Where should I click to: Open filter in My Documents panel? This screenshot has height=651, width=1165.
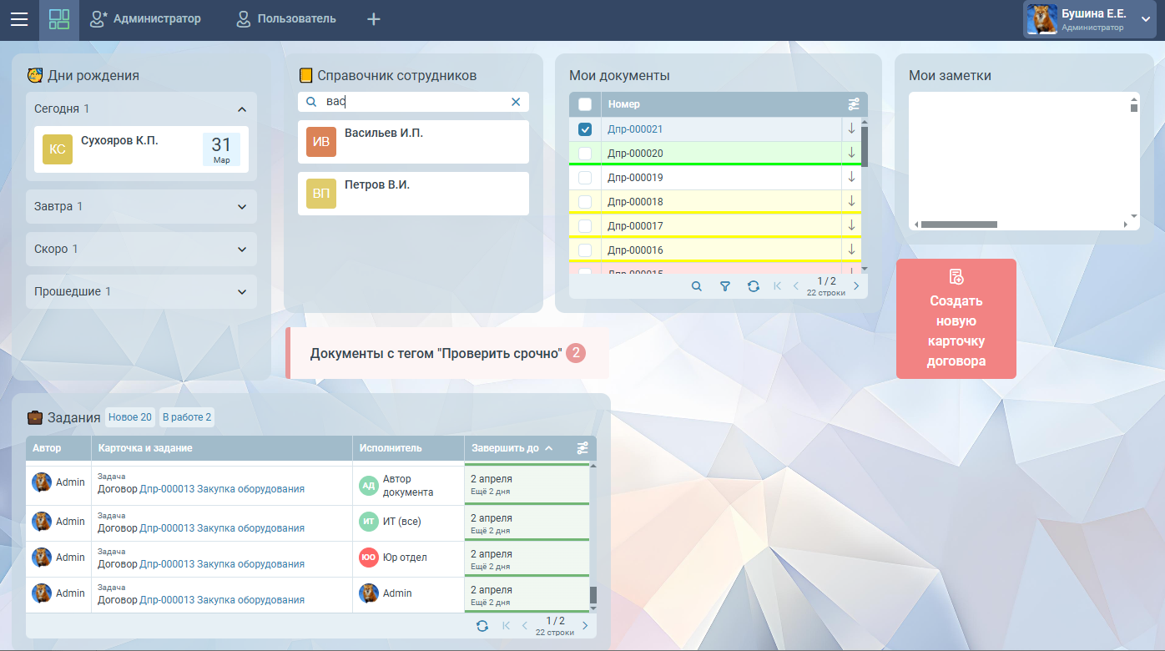pyautogui.click(x=725, y=286)
